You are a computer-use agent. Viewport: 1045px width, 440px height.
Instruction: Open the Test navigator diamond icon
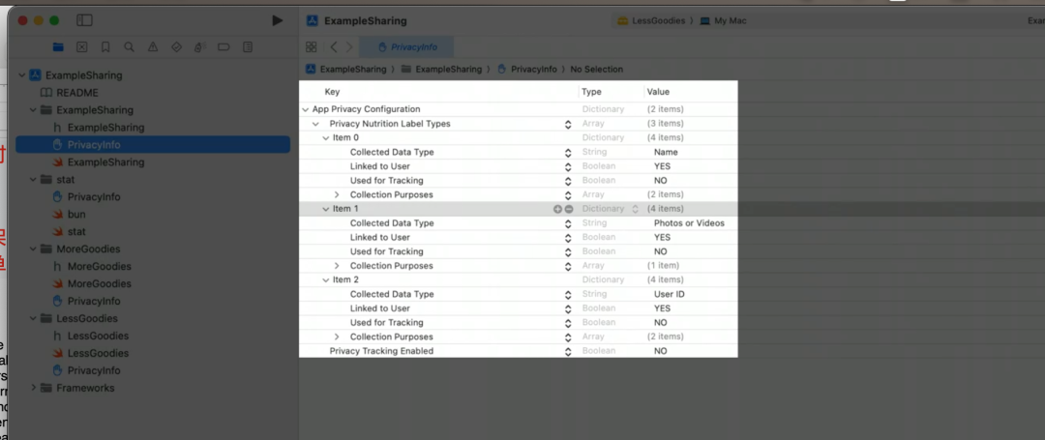(177, 47)
